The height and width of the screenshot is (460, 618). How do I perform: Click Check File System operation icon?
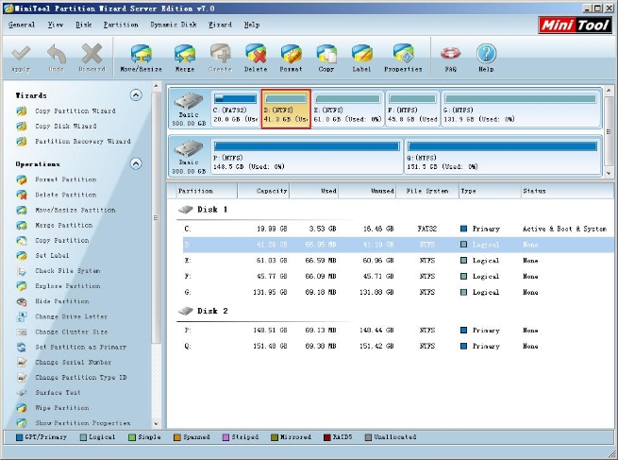click(22, 271)
